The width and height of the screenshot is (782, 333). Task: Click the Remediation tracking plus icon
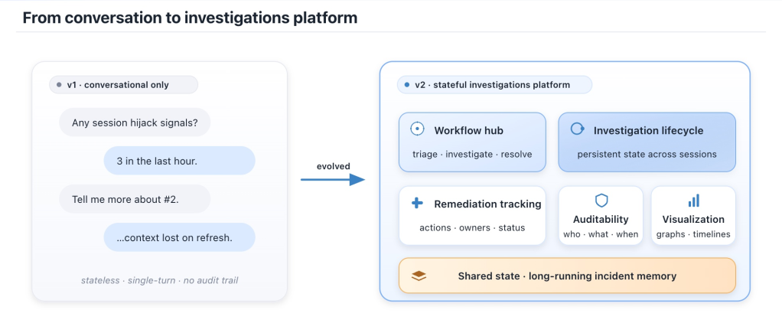417,203
